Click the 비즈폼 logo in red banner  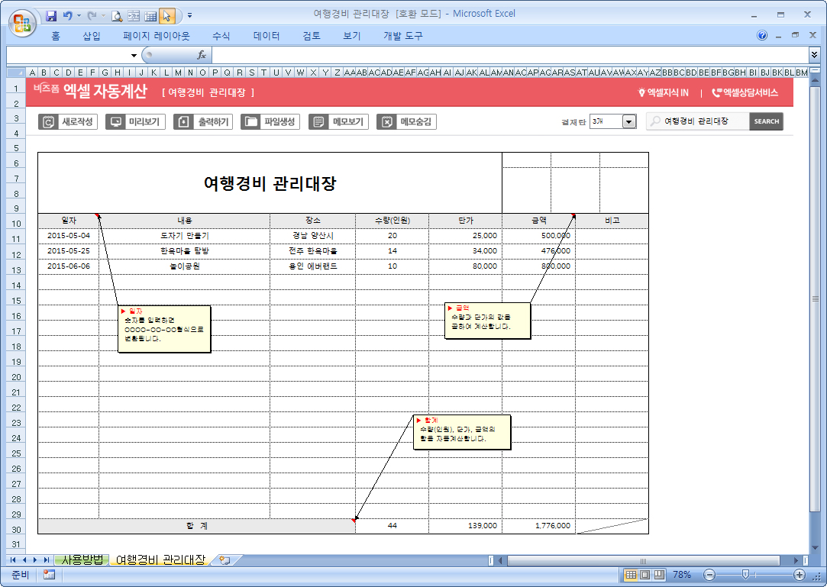point(46,88)
